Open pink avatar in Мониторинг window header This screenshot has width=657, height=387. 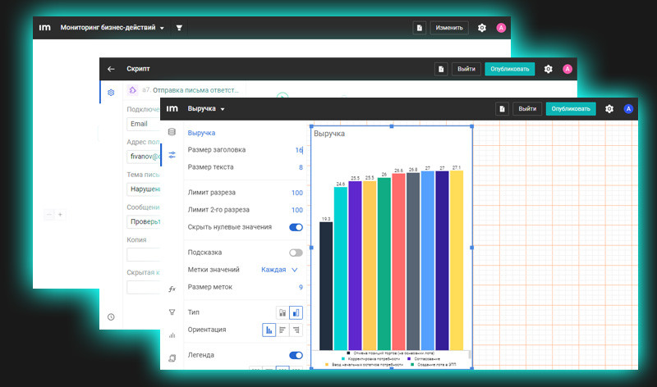point(501,28)
